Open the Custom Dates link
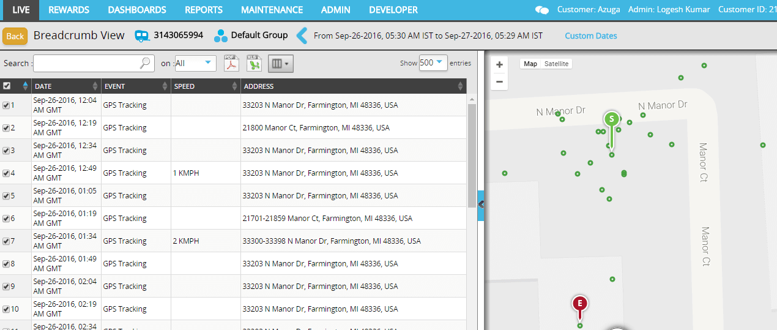Image resolution: width=777 pixels, height=330 pixels. (591, 36)
